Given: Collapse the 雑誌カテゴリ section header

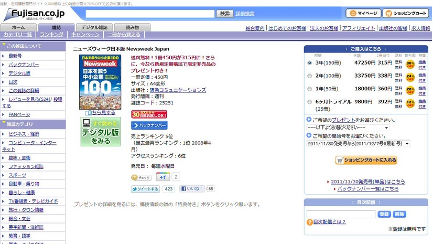Looking at the screenshot, I should [33, 124].
